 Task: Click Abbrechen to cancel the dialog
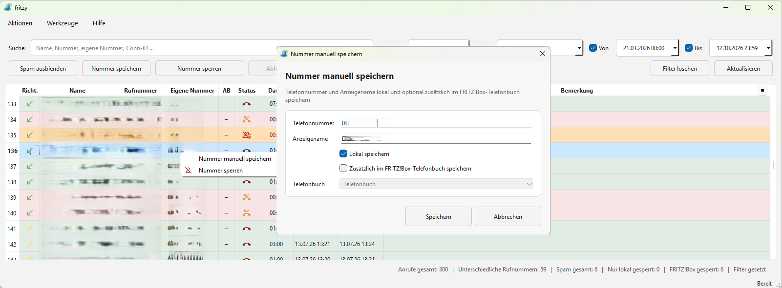508,216
